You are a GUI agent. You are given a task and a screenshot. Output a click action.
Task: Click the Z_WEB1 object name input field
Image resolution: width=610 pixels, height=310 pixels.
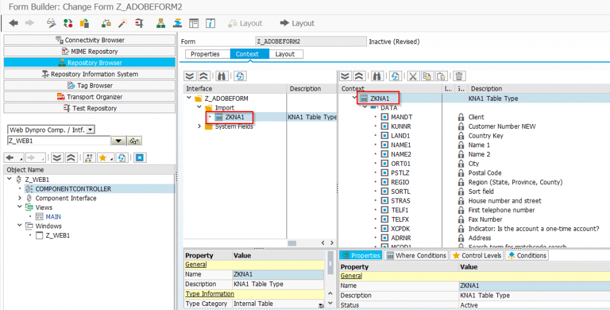coord(59,141)
